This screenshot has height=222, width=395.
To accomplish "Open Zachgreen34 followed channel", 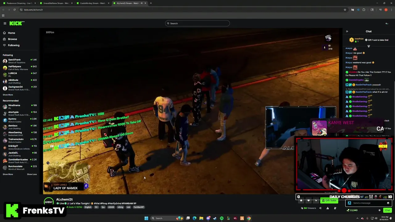I will click(20, 88).
